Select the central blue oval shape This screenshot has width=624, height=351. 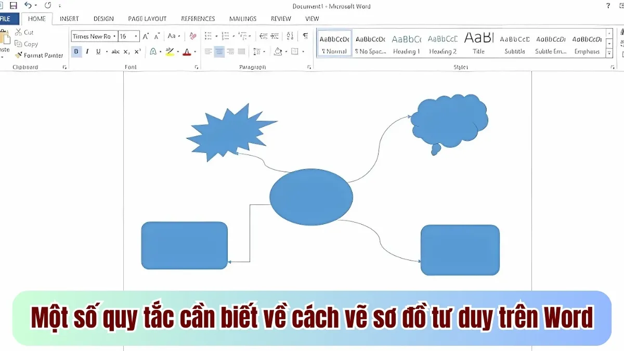tap(311, 197)
